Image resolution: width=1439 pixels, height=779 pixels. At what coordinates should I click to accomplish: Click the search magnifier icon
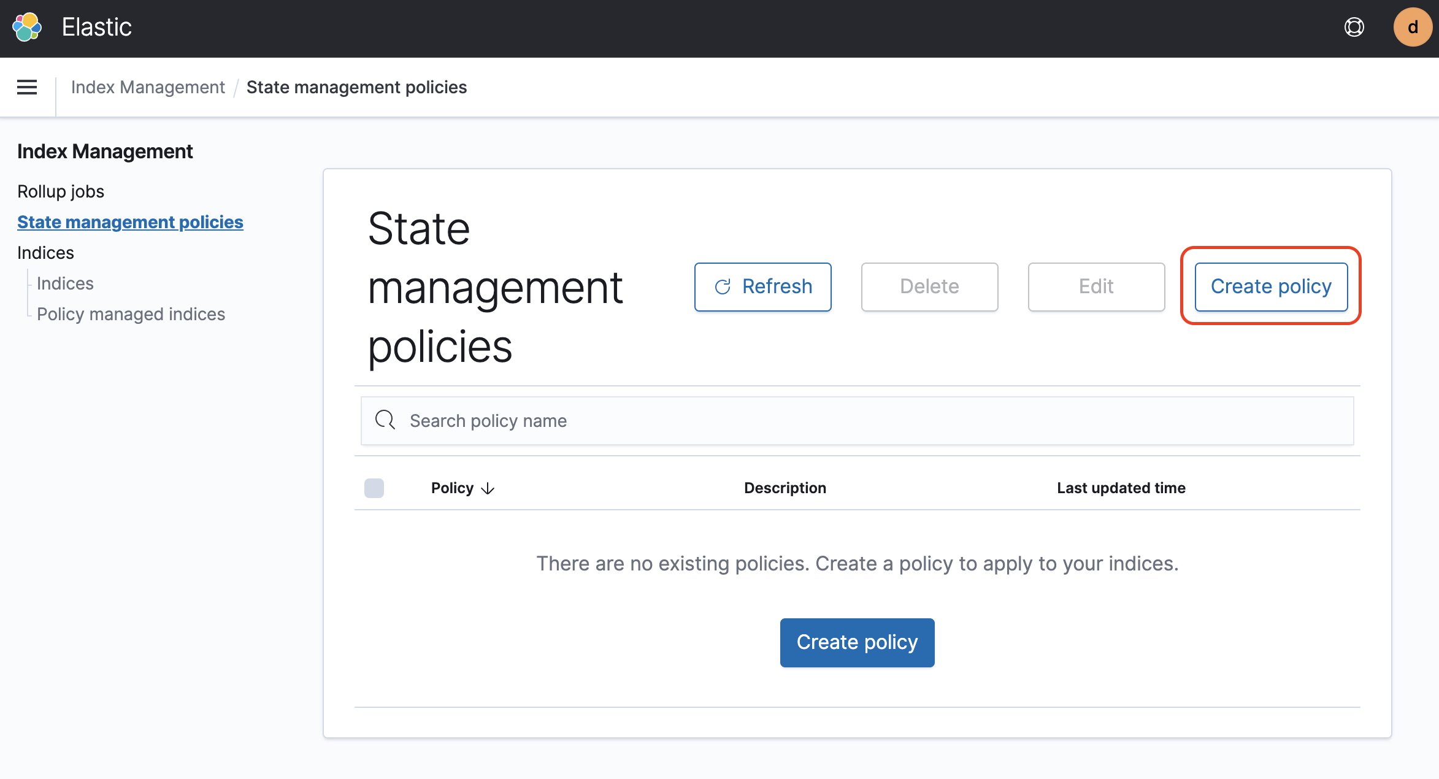[x=385, y=420]
